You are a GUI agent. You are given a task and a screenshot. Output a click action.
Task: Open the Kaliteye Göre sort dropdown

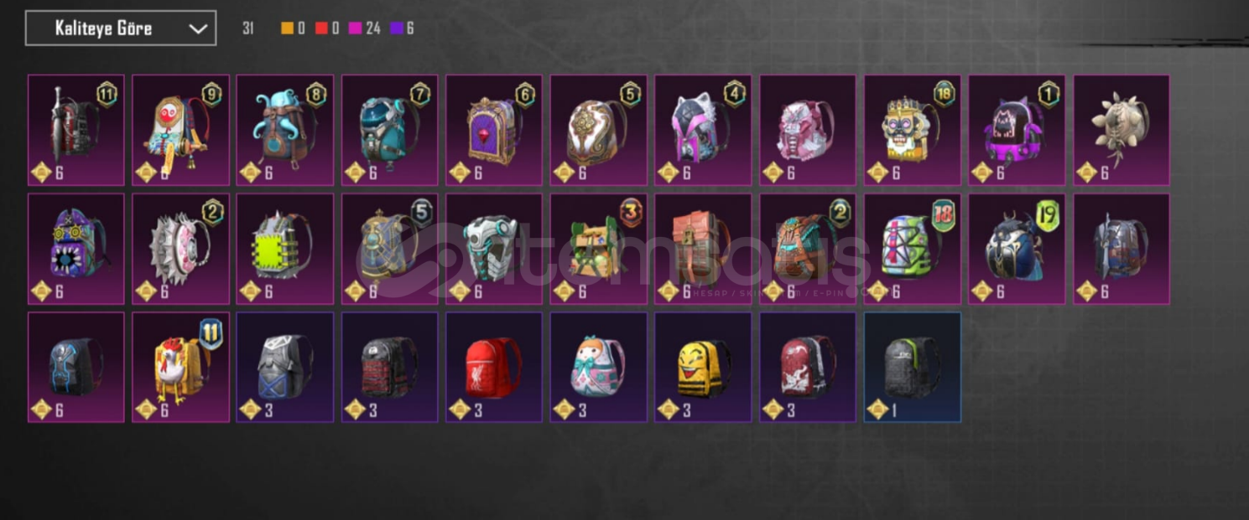pos(121,28)
